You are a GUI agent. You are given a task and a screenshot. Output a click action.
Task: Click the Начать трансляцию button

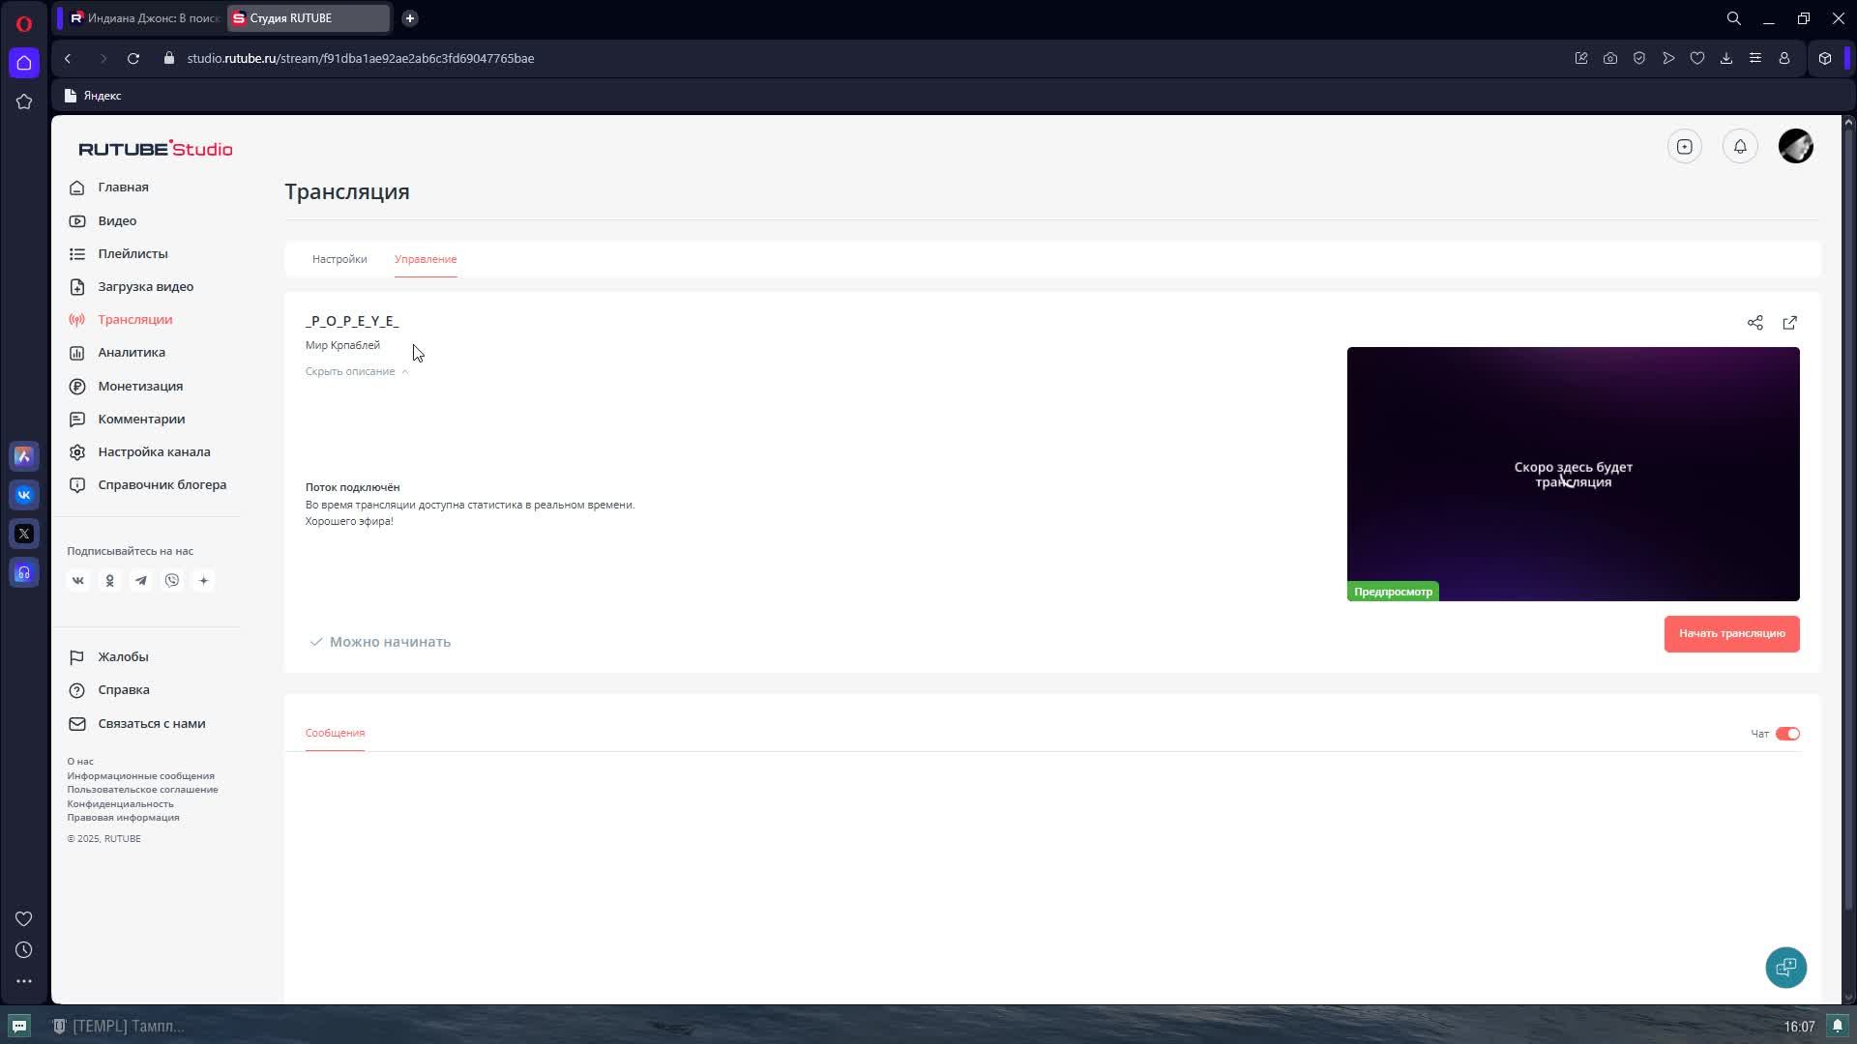point(1731,634)
